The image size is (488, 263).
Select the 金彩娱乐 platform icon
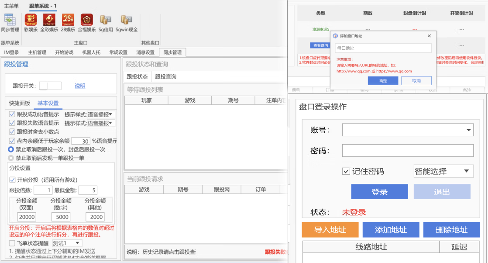tap(49, 20)
